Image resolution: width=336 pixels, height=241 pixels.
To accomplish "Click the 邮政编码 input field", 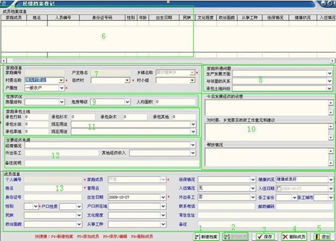I will [304, 206].
